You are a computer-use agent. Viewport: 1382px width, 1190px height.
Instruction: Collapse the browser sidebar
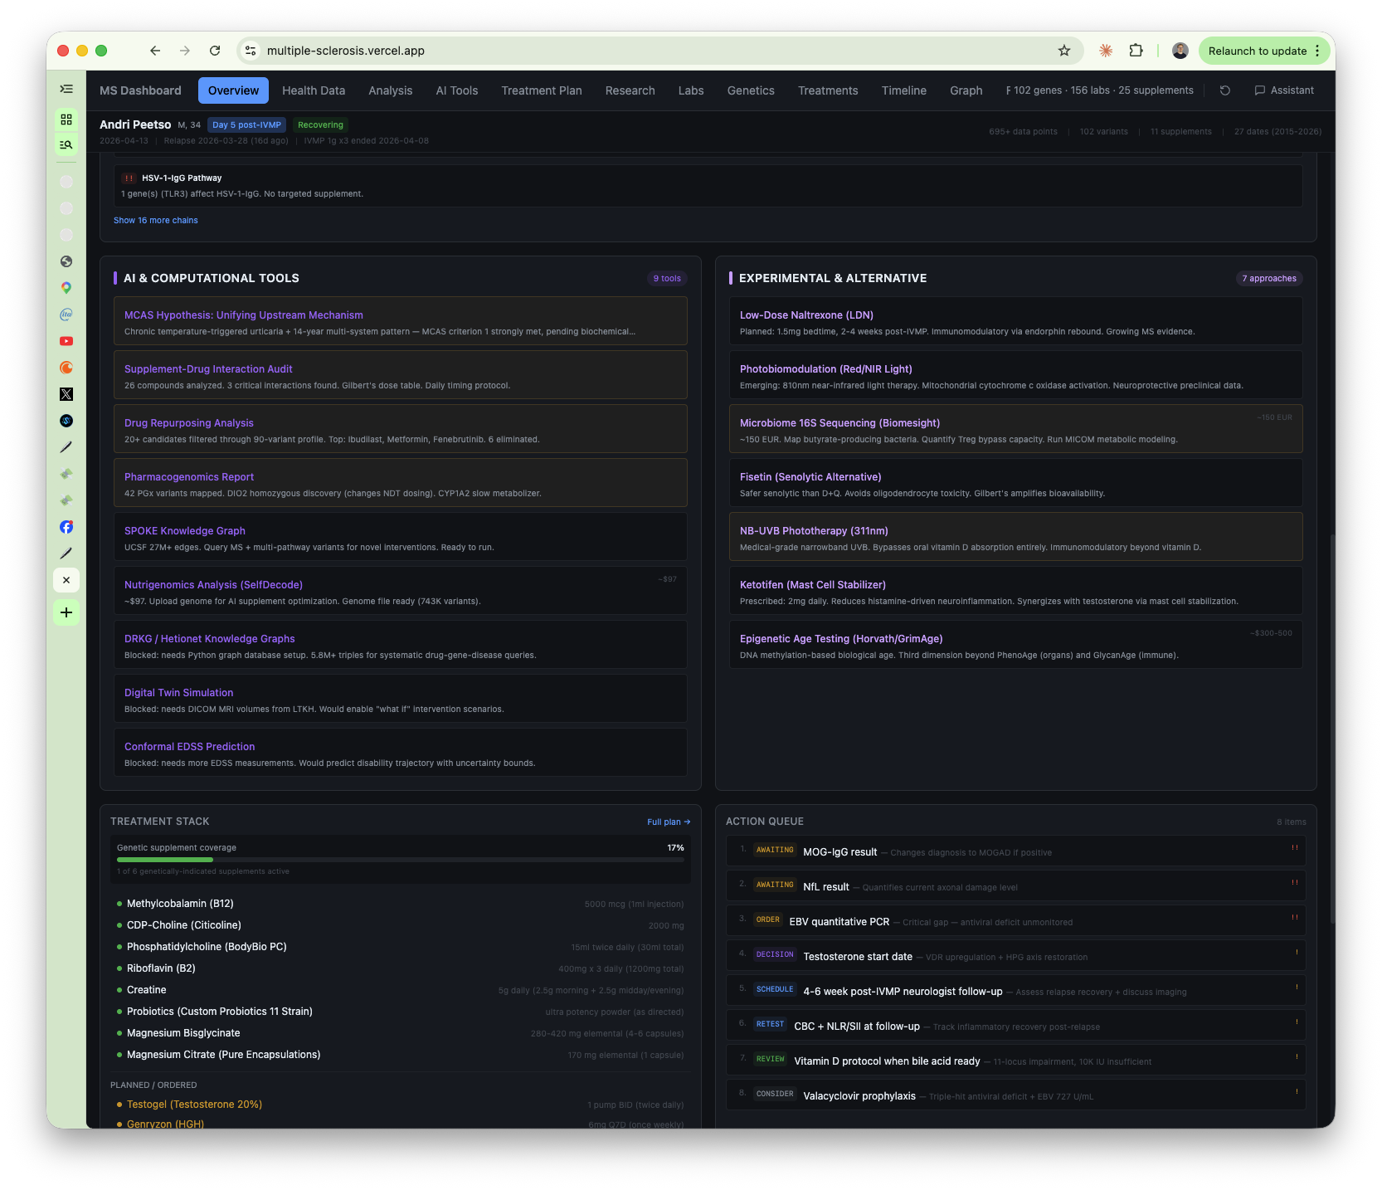(66, 89)
